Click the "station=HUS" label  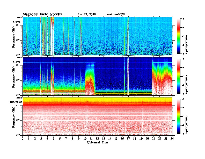[x=116, y=14]
